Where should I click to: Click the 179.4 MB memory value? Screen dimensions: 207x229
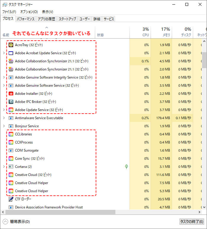tap(163, 118)
